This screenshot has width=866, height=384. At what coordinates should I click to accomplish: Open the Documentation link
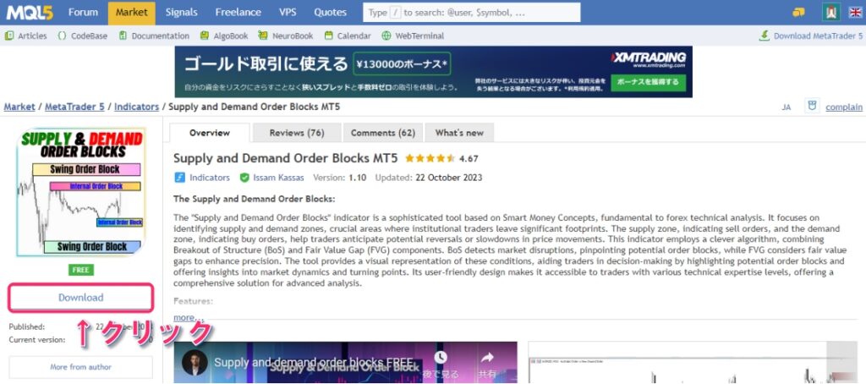[x=154, y=36]
